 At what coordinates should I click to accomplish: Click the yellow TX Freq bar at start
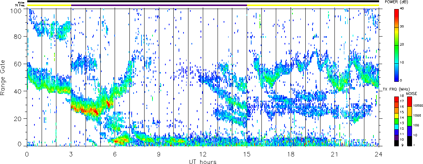point(49,5)
